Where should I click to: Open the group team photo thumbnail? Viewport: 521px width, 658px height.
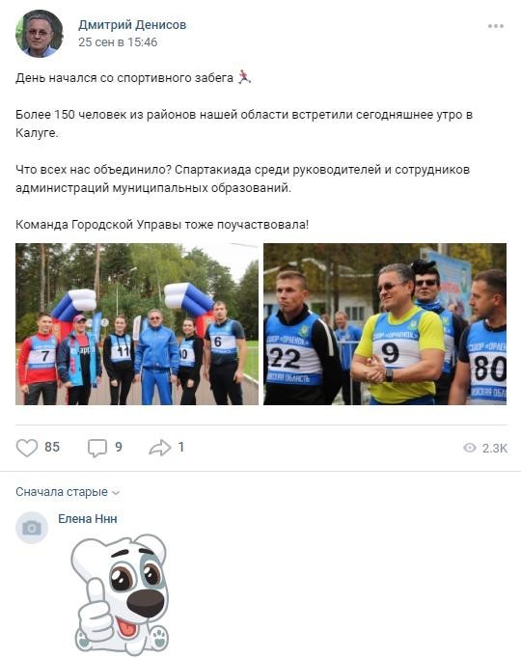[137, 324]
